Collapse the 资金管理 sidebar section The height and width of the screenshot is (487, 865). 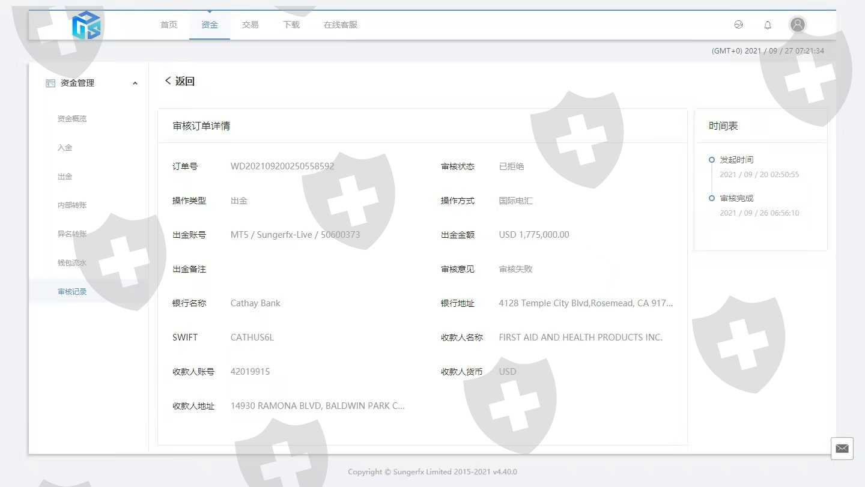(135, 83)
